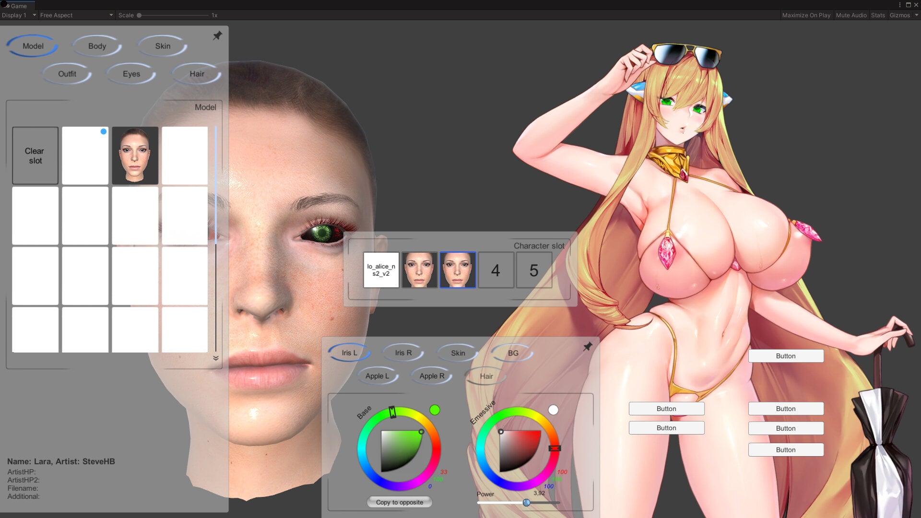Open the Body category tab

(97, 46)
